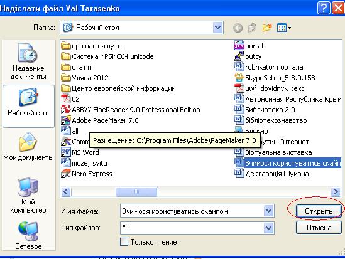345x259 pixels.
Task: Expand the Имя файла dropdown arrow
Action: tap(268, 211)
